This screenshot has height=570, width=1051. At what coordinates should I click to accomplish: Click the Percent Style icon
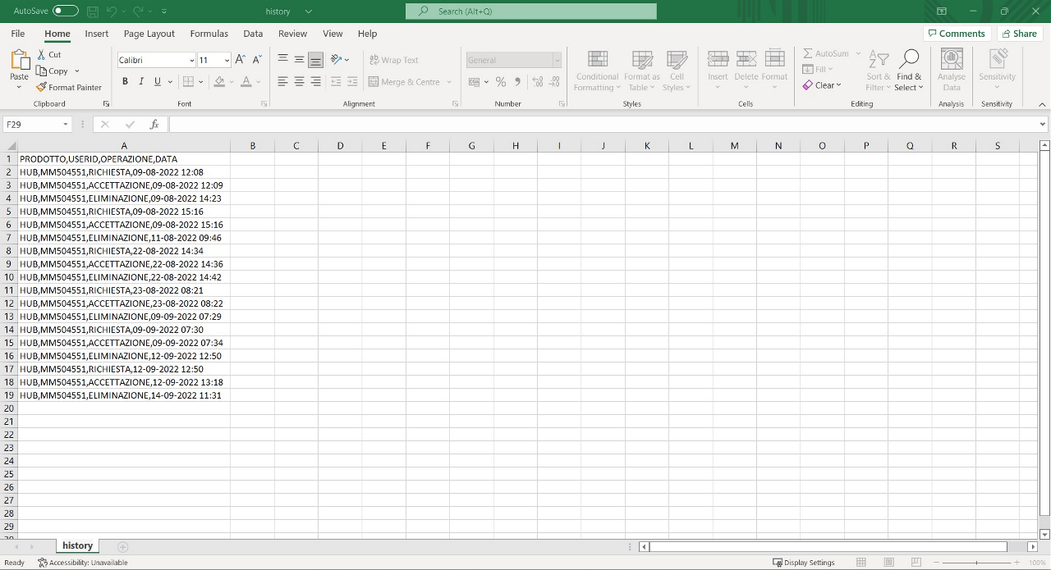(500, 81)
